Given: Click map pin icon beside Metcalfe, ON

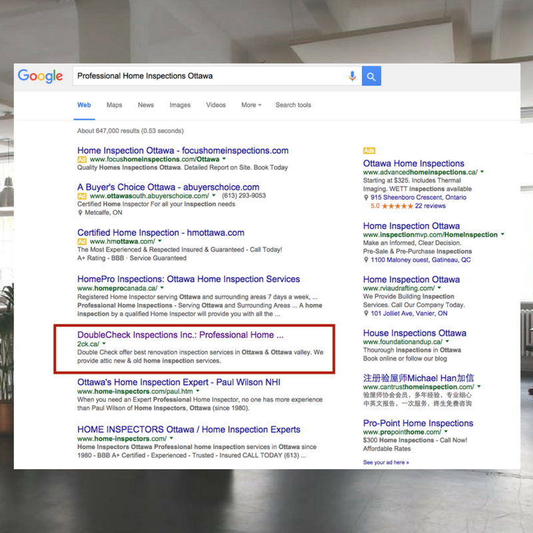Looking at the screenshot, I should point(80,213).
